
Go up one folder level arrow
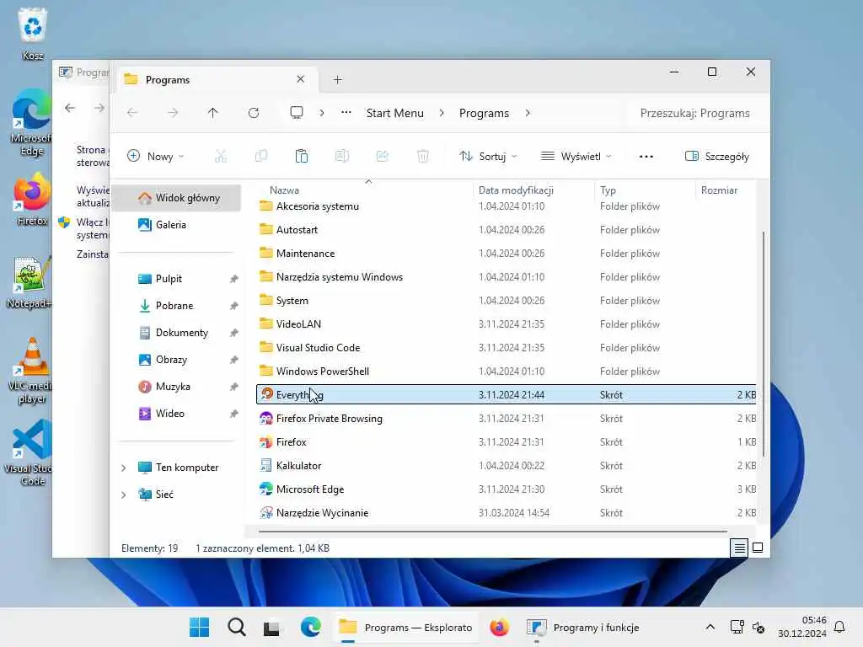(x=213, y=113)
